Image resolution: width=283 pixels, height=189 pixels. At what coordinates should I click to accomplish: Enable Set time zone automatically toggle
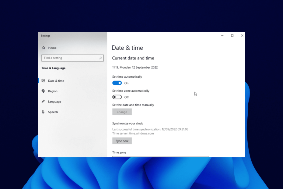click(117, 97)
